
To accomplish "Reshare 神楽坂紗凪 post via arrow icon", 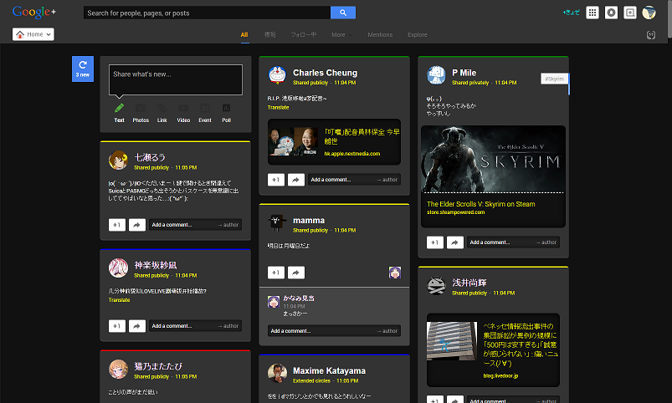I will click(136, 326).
